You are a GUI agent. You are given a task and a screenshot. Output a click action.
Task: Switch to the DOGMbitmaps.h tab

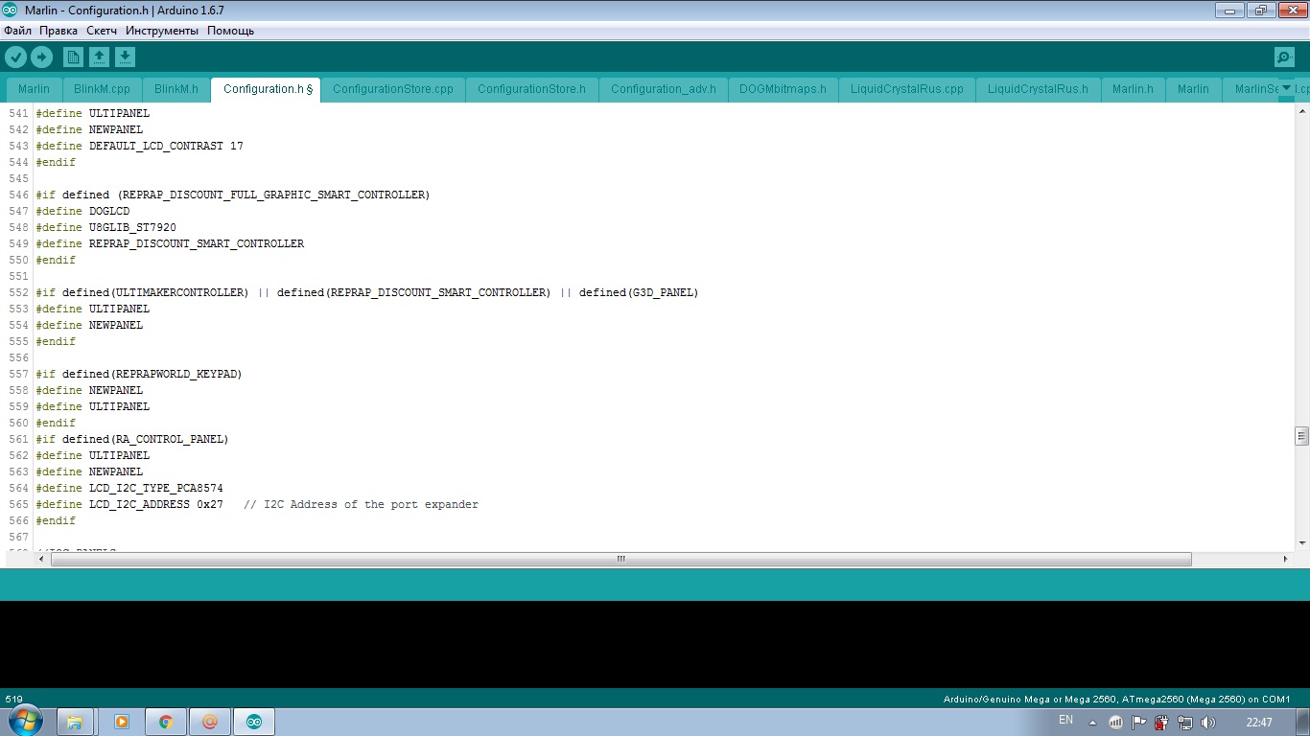(783, 89)
